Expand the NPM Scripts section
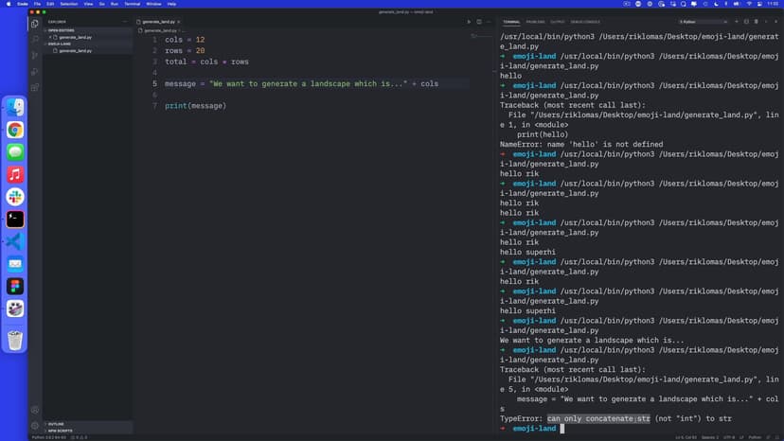 [60, 431]
